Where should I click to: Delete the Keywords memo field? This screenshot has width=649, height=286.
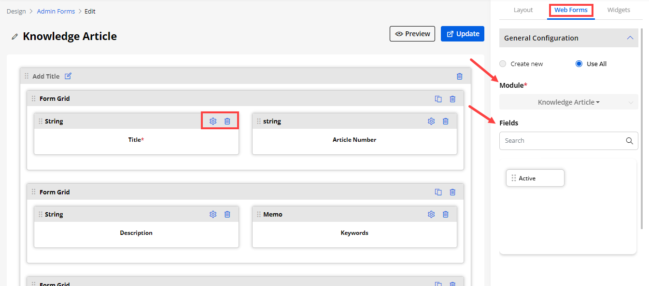[446, 214]
